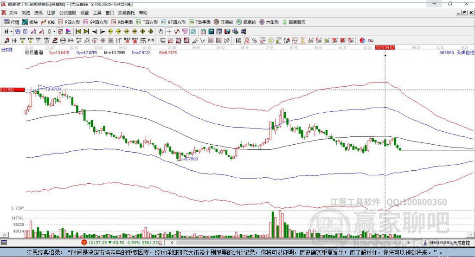Image resolution: width=475 pixels, height=257 pixels.
Task: Click the red circle target icon
Action: point(95,40)
